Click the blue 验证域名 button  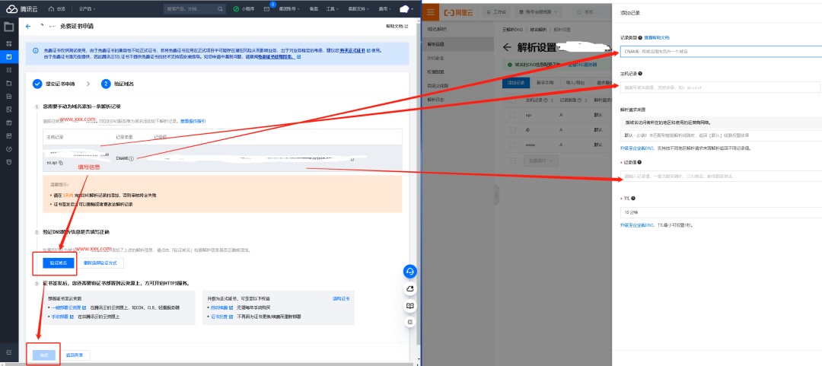[x=58, y=263]
